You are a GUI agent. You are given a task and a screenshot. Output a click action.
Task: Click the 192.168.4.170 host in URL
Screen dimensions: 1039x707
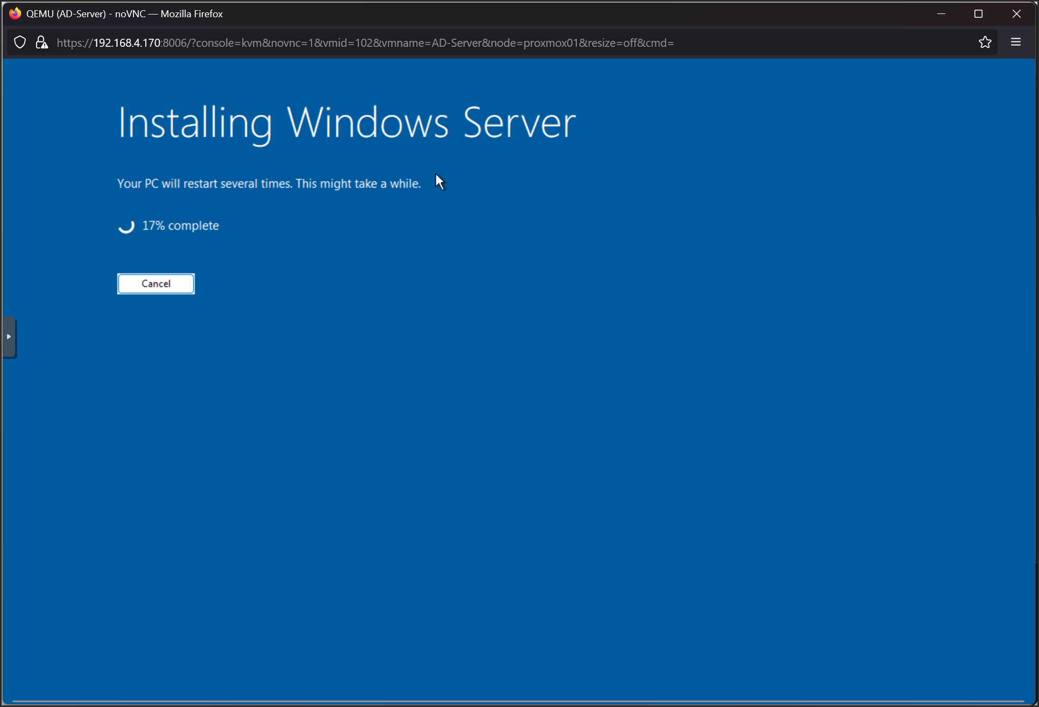coord(126,43)
